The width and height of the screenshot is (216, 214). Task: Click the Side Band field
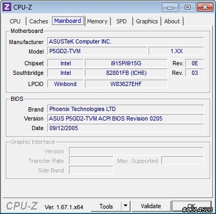click(91, 170)
